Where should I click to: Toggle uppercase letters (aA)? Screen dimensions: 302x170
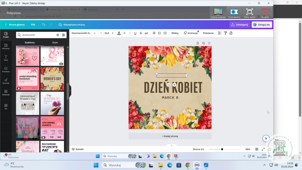[x=146, y=33]
